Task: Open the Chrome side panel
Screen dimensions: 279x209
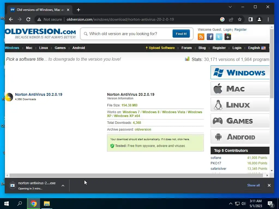Action: pos(251,19)
